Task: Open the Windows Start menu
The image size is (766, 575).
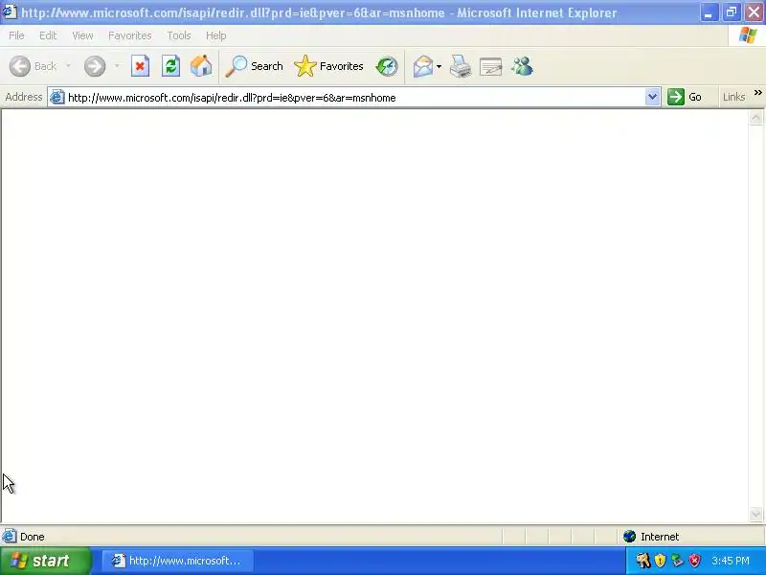Action: [x=45, y=561]
